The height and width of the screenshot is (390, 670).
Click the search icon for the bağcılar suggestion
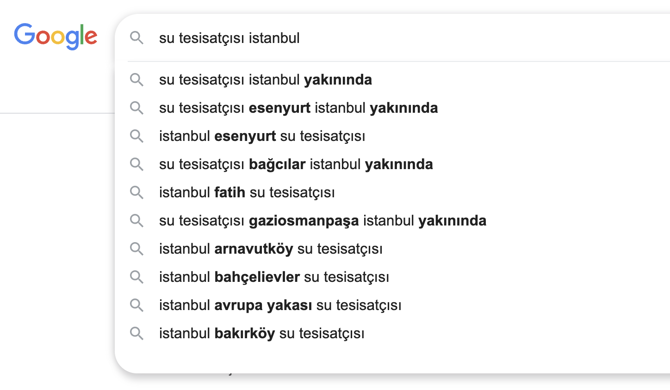click(137, 164)
